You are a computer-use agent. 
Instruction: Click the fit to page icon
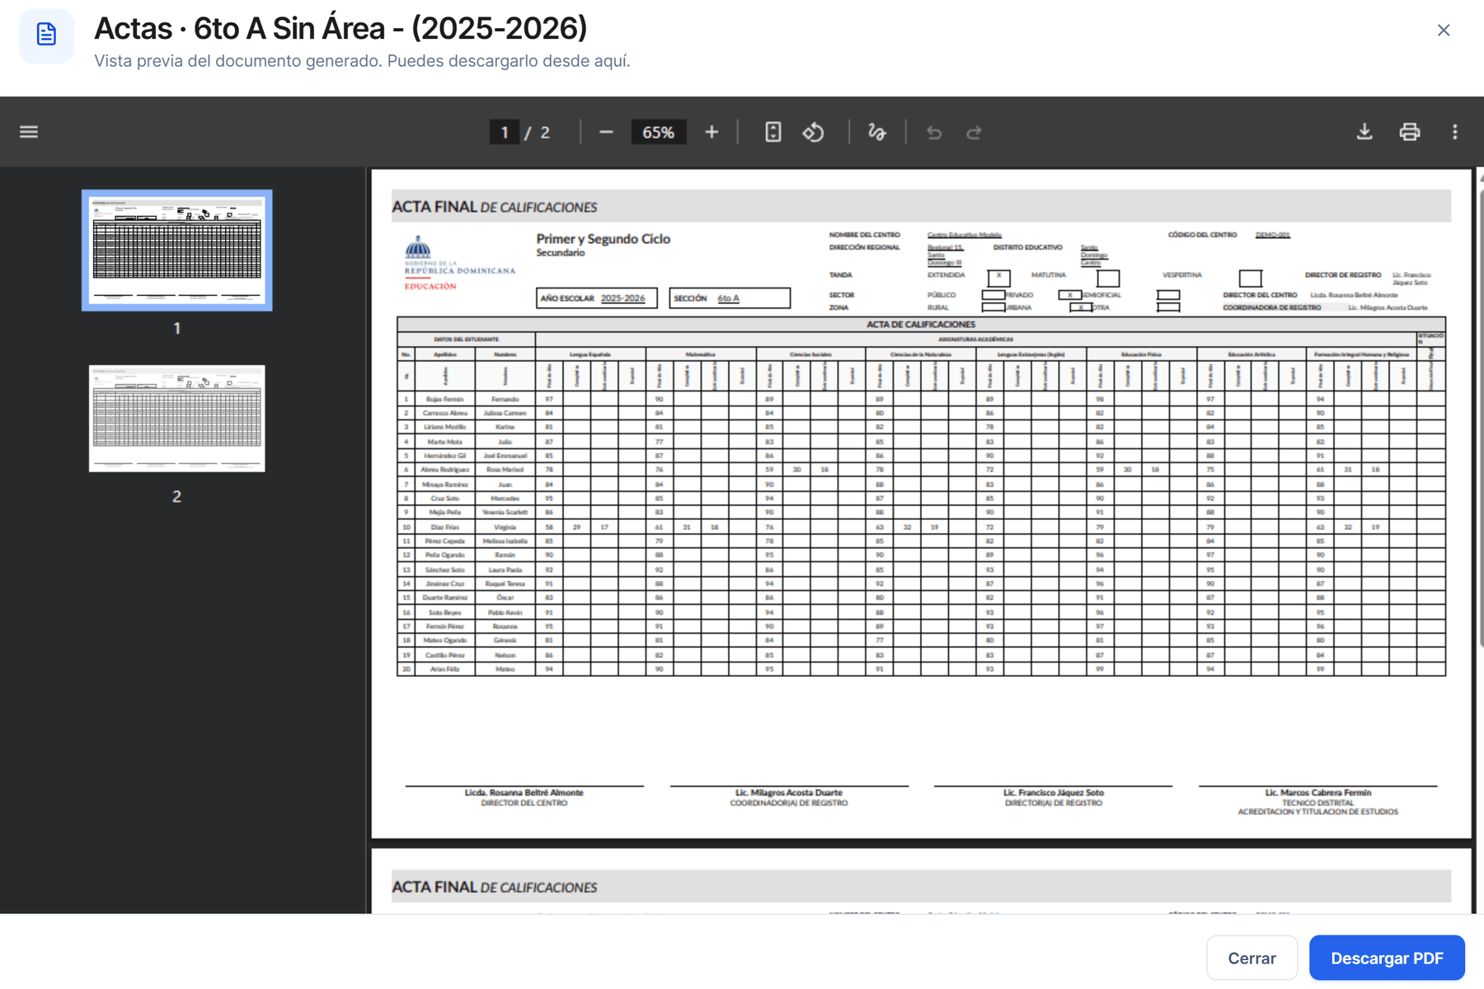773,132
